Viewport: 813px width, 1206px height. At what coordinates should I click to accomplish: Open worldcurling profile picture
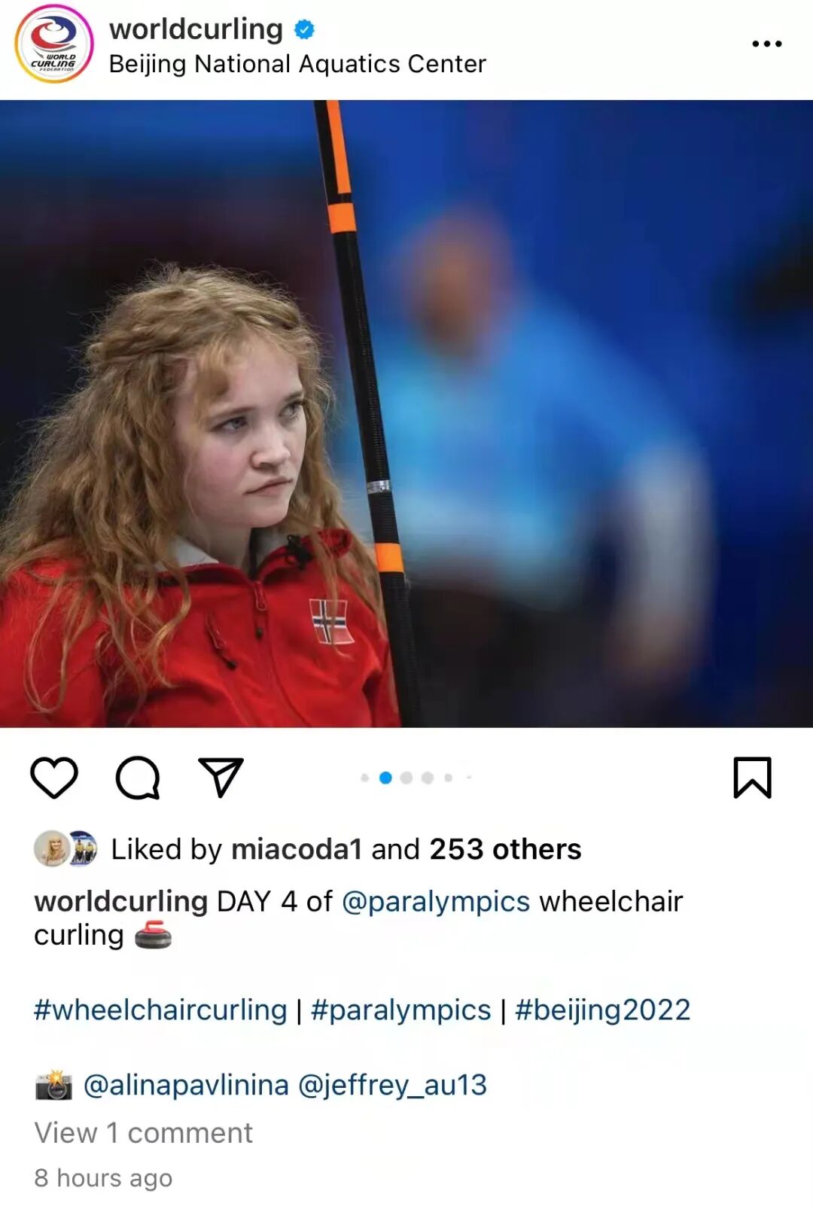point(53,44)
